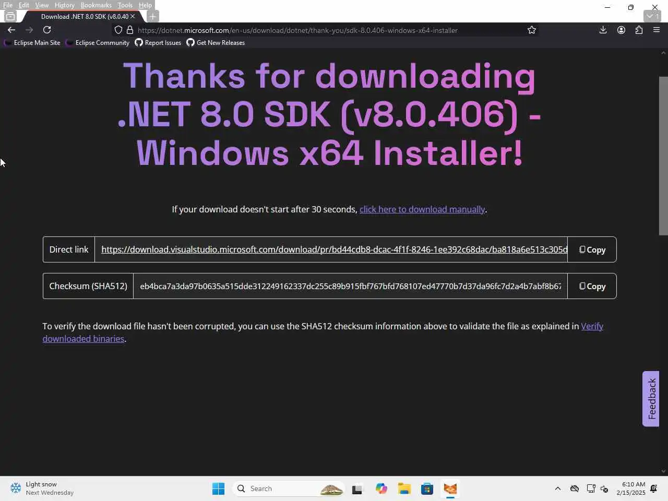The width and height of the screenshot is (668, 501).
Task: Click the checksum hash text
Action: pyautogui.click(x=350, y=286)
